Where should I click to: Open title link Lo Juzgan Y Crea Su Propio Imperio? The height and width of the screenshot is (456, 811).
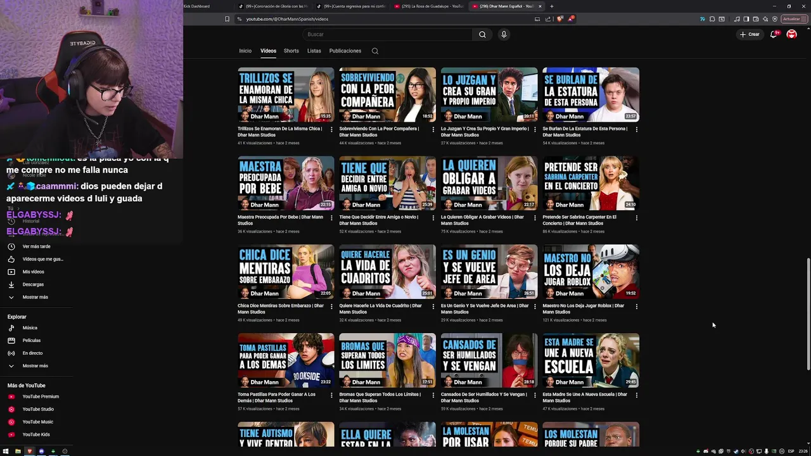(x=485, y=132)
